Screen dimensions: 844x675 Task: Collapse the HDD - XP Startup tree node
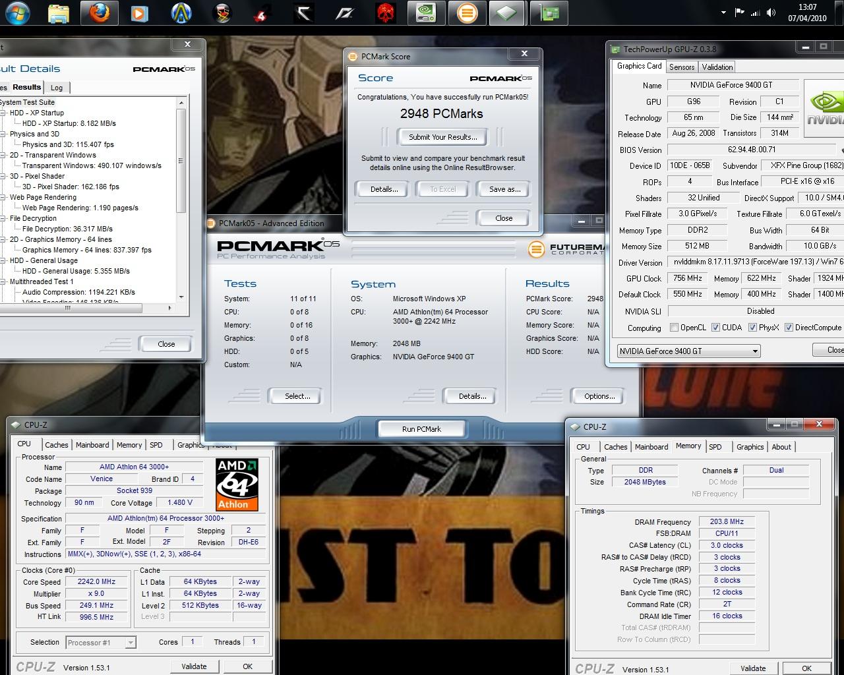coord(3,113)
